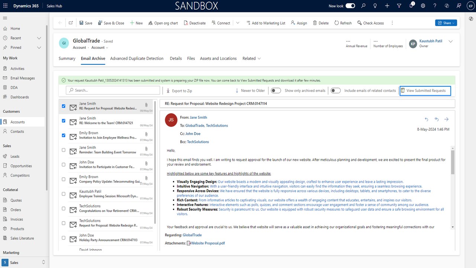This screenshot has height=268, width=476.
Task: Open the Dynamics 365 app launcher grid
Action: [x=5, y=6]
